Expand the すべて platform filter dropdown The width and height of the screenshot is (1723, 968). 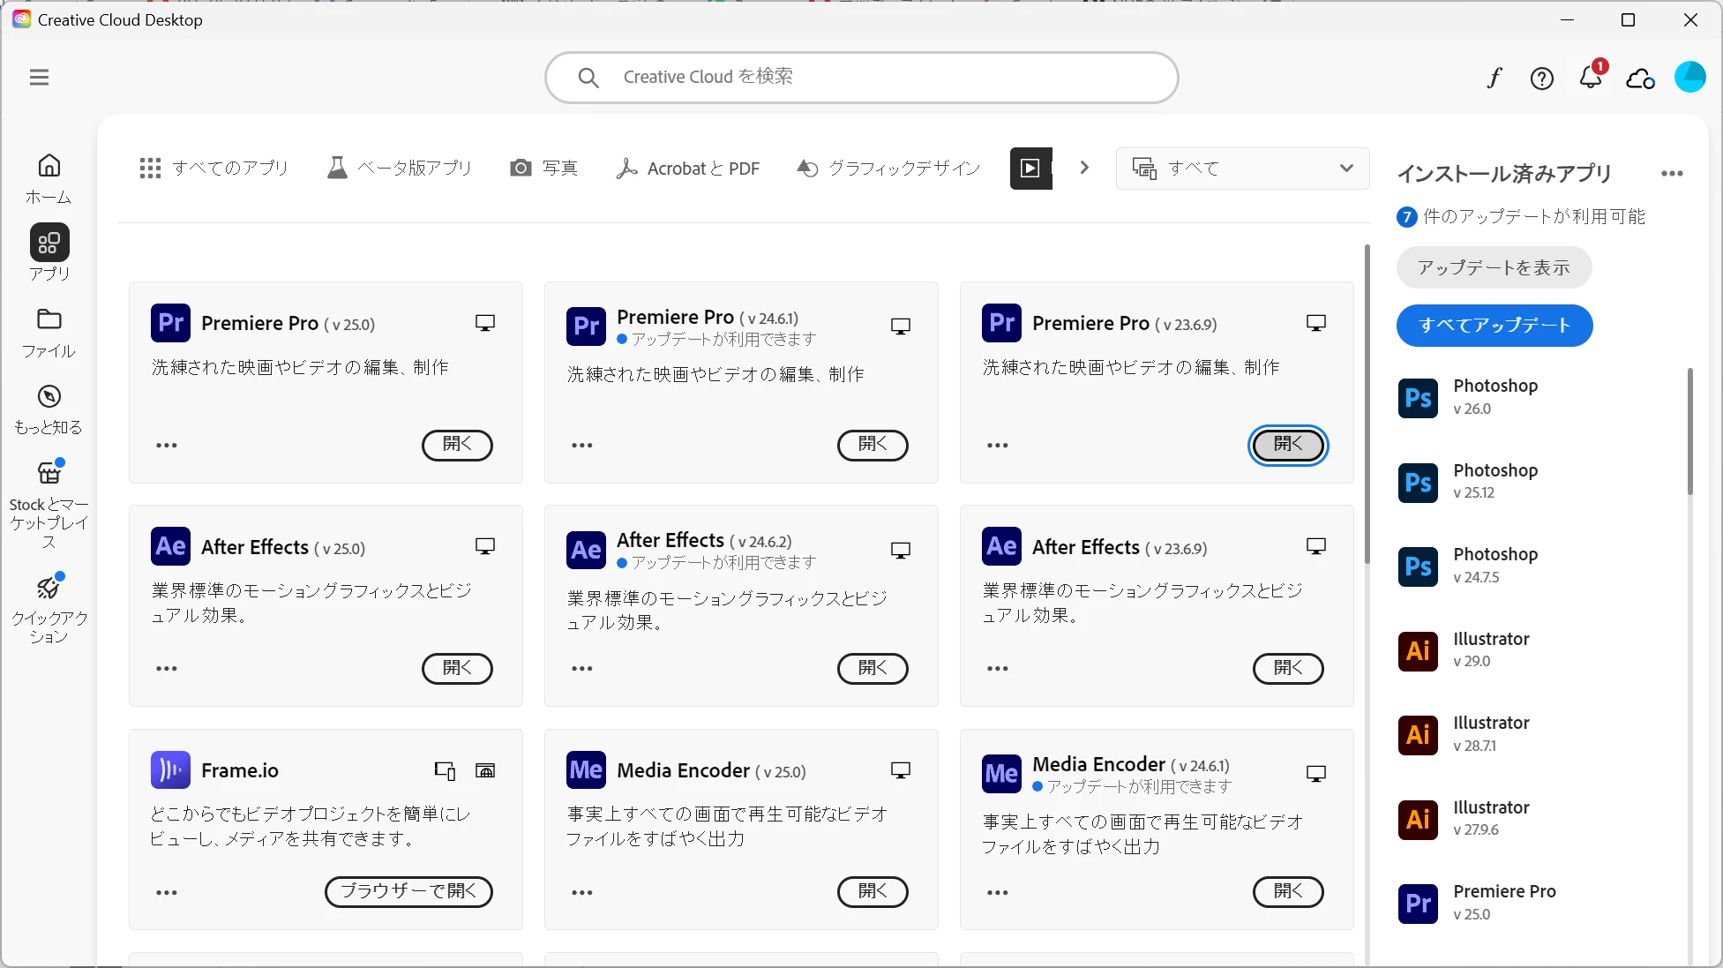tap(1242, 168)
